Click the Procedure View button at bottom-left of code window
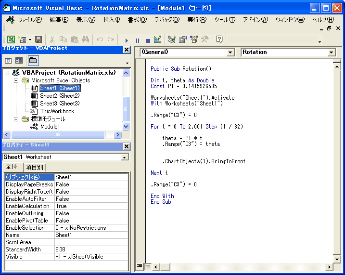345x275 pixels. (x=140, y=267)
